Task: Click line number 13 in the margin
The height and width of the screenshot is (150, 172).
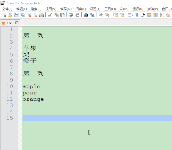Action: pos(10,105)
